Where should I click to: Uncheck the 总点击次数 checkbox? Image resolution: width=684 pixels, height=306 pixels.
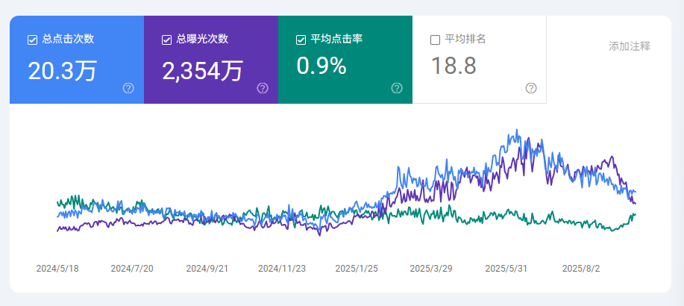(32, 40)
